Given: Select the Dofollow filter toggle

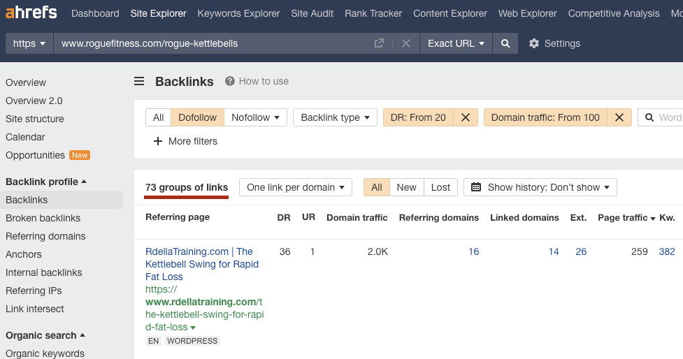Looking at the screenshot, I should click(x=197, y=117).
